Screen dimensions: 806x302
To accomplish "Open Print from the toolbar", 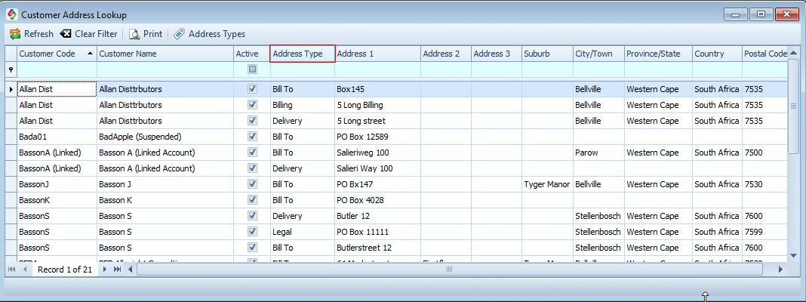I will coord(134,34).
